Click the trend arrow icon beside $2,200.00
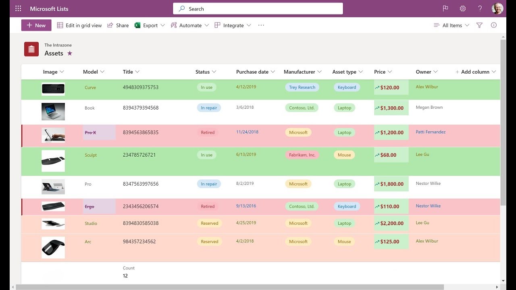 tap(377, 223)
